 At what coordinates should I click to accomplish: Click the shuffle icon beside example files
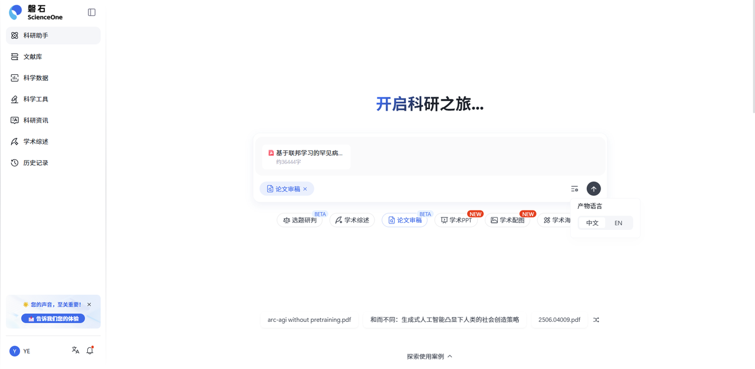[596, 319]
